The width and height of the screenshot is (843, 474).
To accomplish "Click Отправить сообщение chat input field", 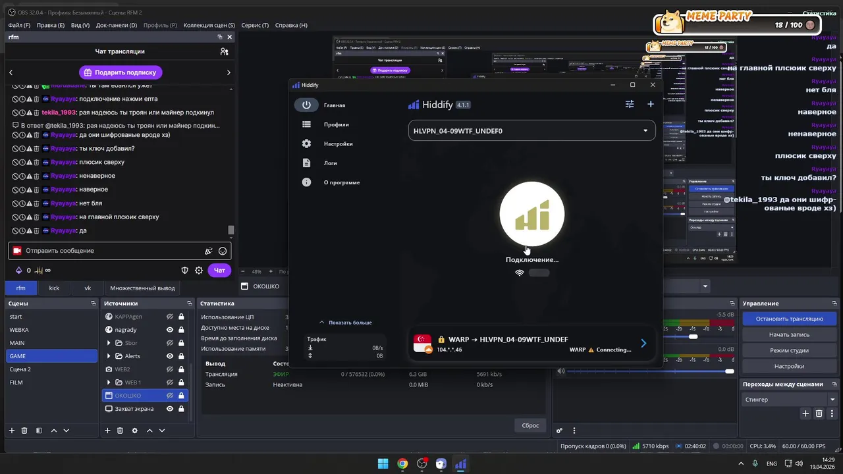I will [120, 251].
